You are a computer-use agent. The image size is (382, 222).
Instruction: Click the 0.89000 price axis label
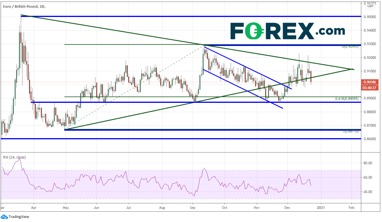(x=370, y=98)
